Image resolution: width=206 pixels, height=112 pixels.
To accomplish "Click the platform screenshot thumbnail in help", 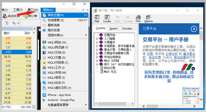I will click(191, 96).
